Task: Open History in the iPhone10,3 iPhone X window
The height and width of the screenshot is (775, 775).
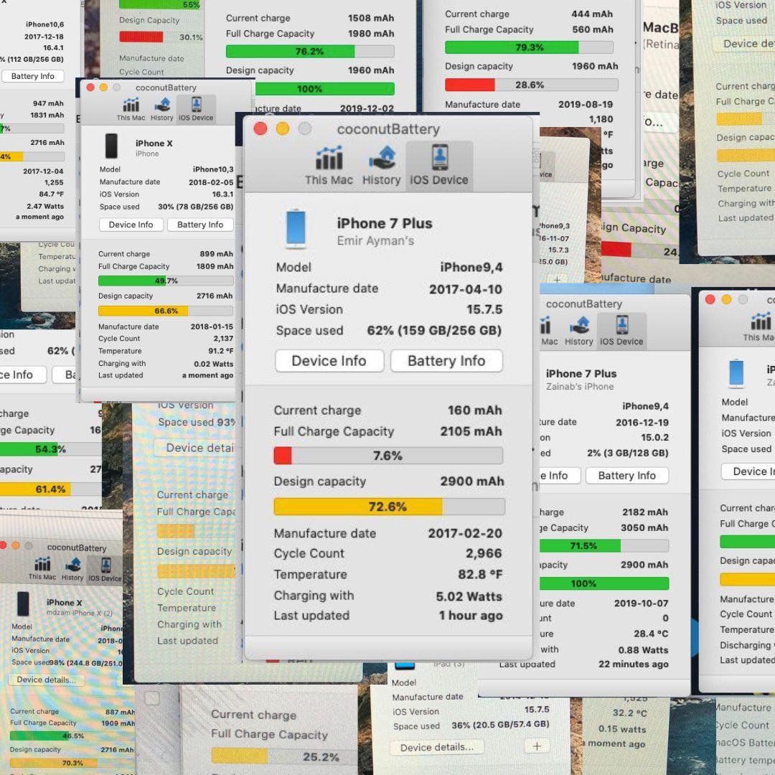Action: (162, 109)
